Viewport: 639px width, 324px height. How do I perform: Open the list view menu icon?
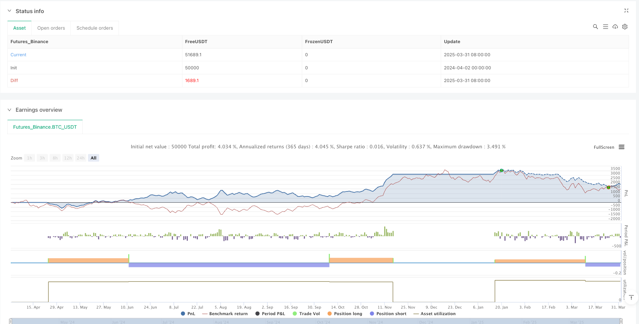(x=605, y=27)
